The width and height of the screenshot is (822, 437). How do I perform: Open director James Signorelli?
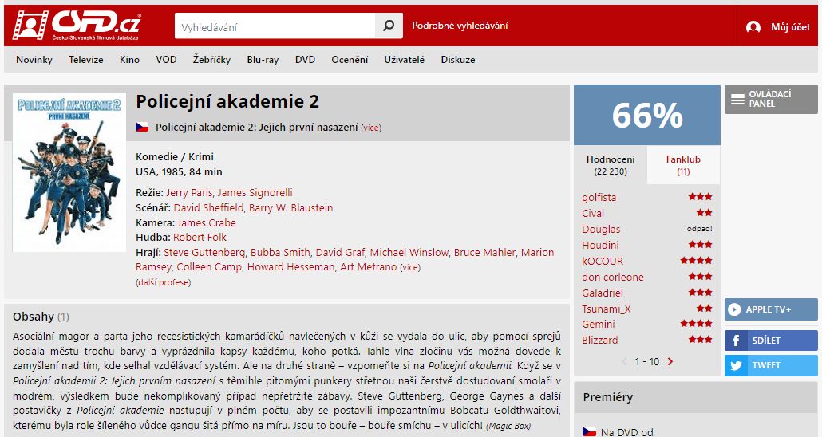tap(255, 193)
